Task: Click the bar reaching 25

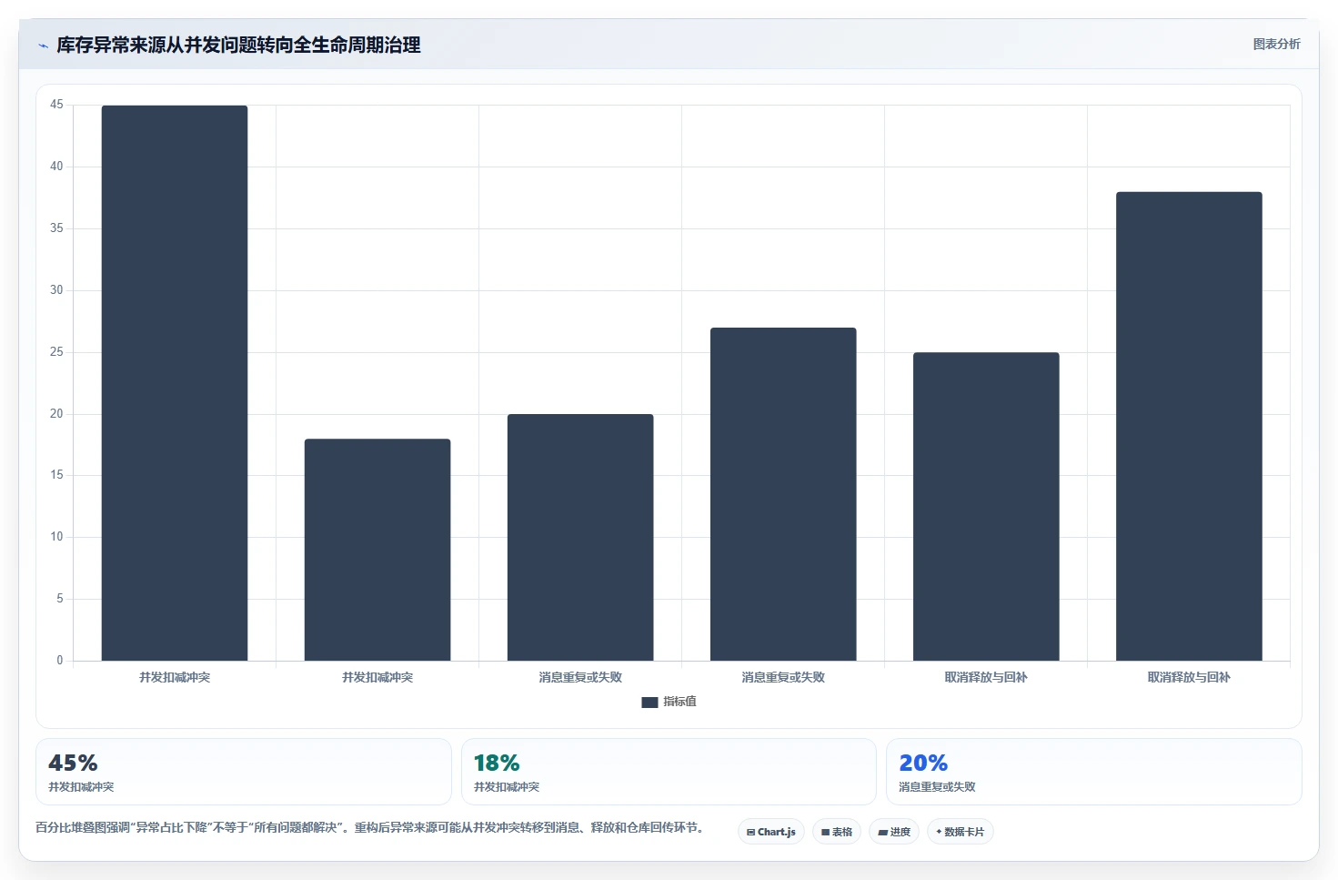Action: 986,506
